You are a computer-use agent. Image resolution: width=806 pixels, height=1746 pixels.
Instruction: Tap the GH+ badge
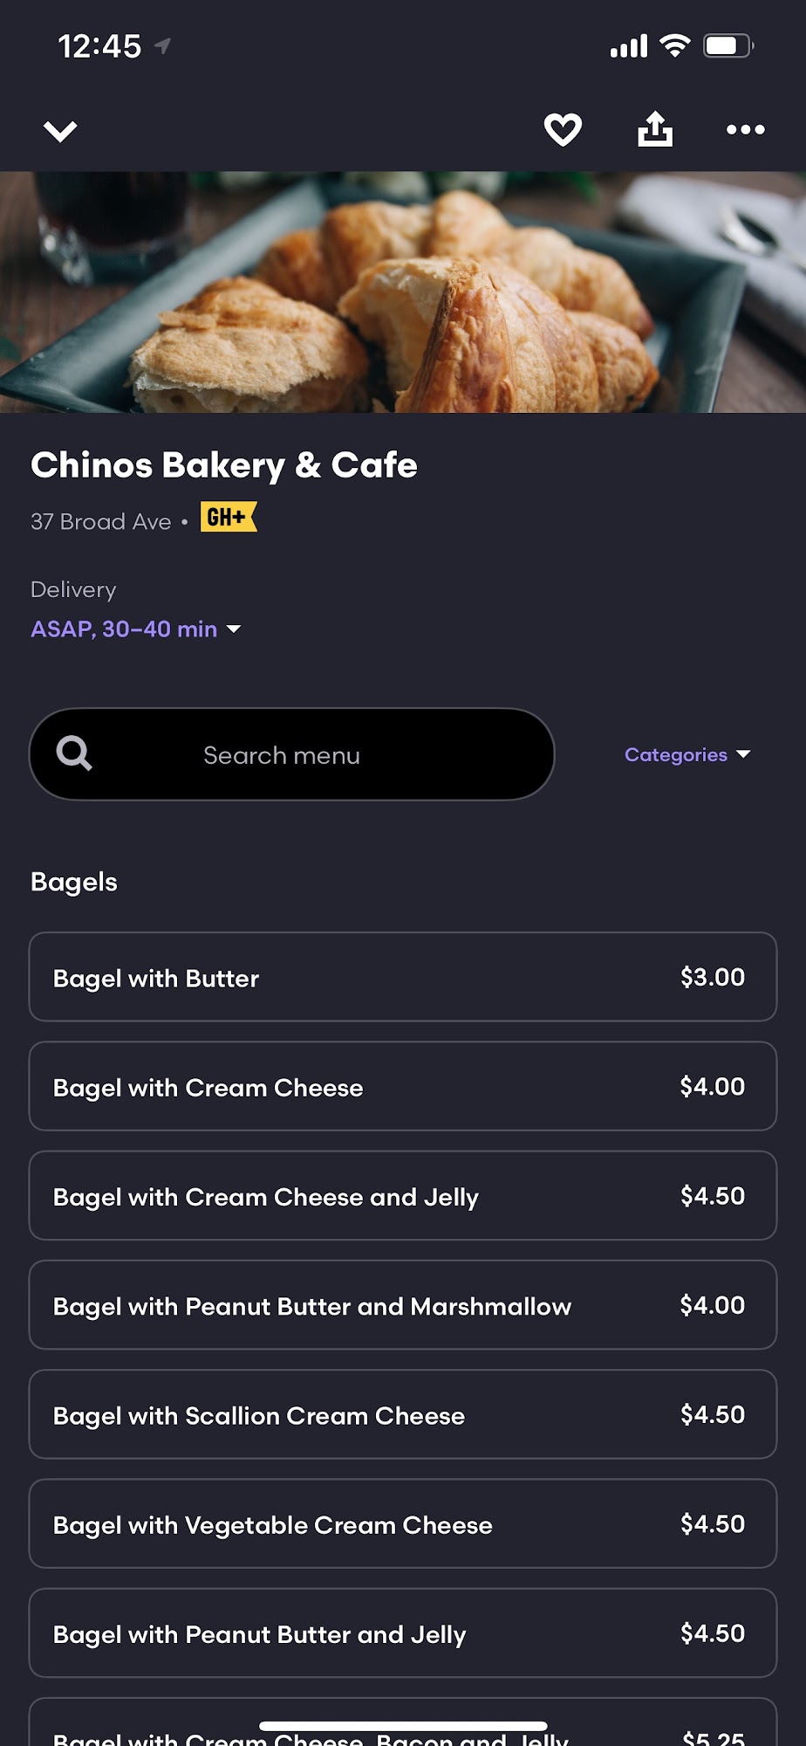(229, 518)
